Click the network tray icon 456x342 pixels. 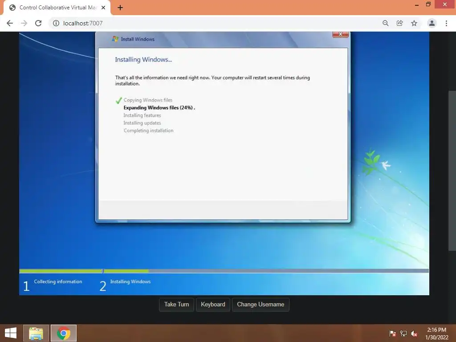(x=403, y=333)
